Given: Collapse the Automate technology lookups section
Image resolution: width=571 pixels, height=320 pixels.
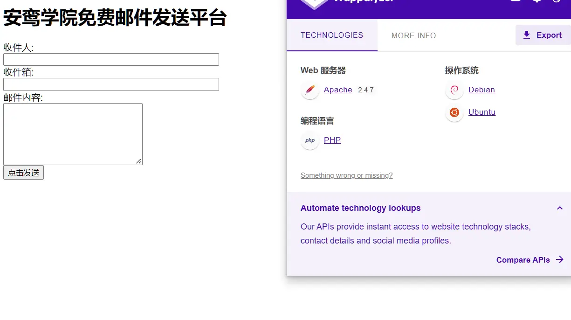Looking at the screenshot, I should click(560, 208).
